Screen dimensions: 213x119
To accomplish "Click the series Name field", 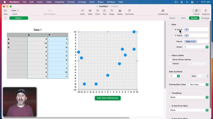I will click(196, 41).
